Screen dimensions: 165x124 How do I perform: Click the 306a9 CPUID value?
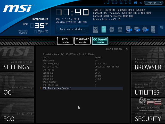point(98,57)
